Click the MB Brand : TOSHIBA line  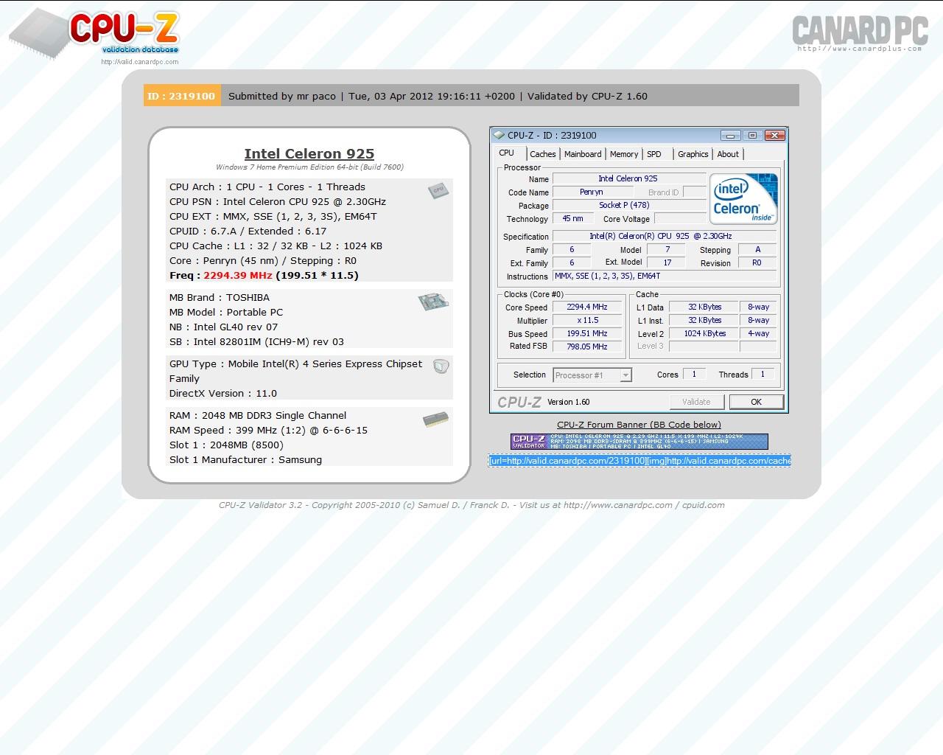click(x=220, y=297)
